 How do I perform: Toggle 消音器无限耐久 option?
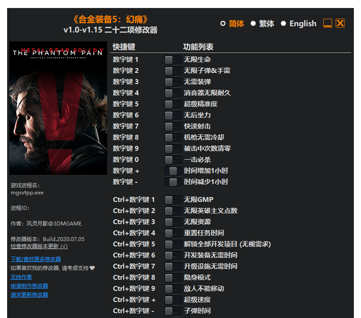[x=173, y=93]
